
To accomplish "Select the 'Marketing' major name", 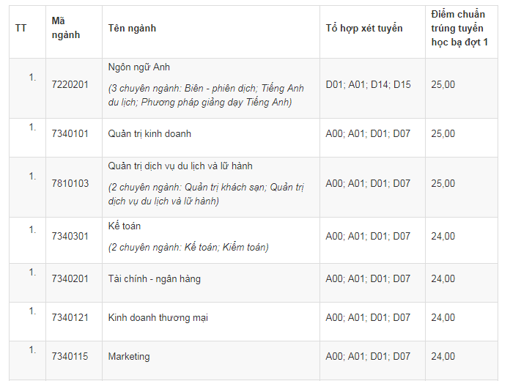I will click(x=129, y=357).
